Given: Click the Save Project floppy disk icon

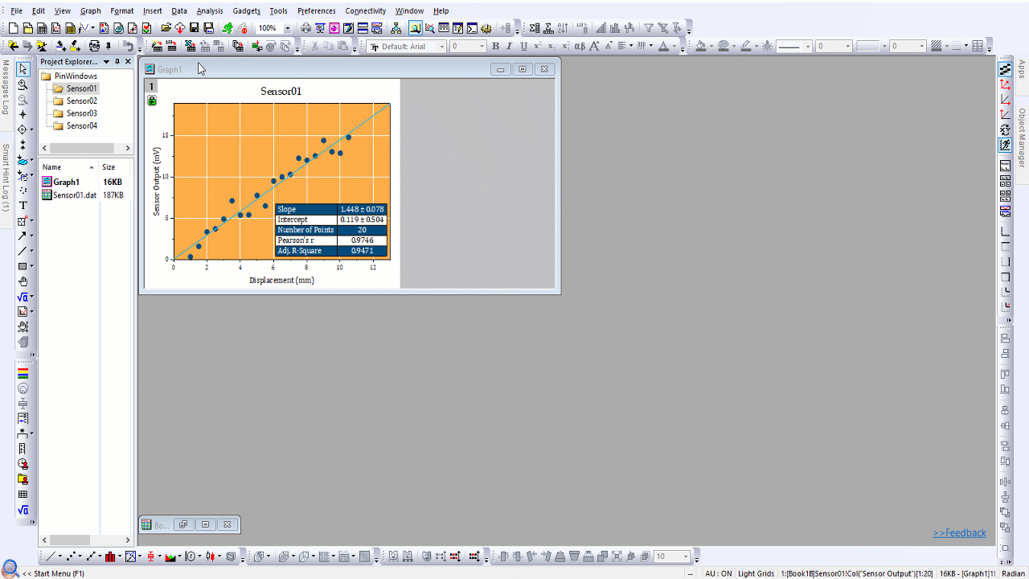Looking at the screenshot, I should (195, 28).
